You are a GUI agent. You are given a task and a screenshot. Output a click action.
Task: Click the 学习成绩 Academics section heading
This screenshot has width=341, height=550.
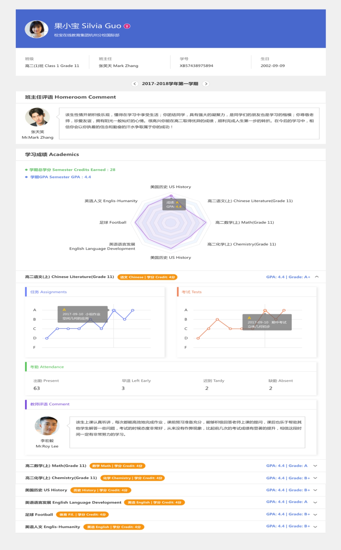point(52,154)
